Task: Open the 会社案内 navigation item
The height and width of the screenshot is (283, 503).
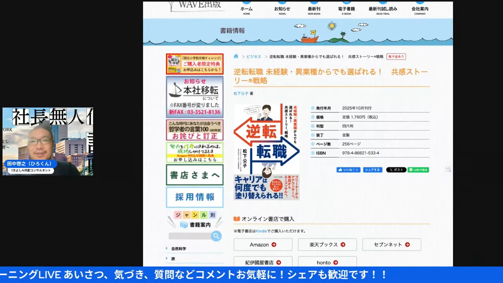Action: [420, 9]
